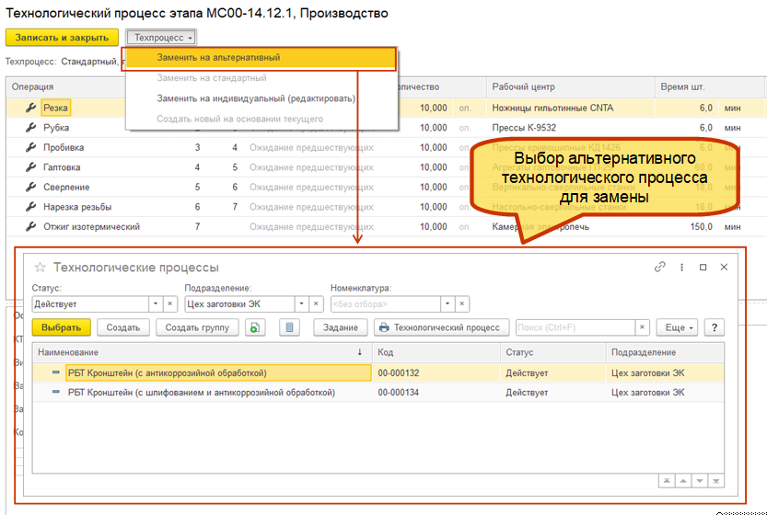Click into the Статус field showing Действует
The height and width of the screenshot is (515, 767).
point(90,303)
